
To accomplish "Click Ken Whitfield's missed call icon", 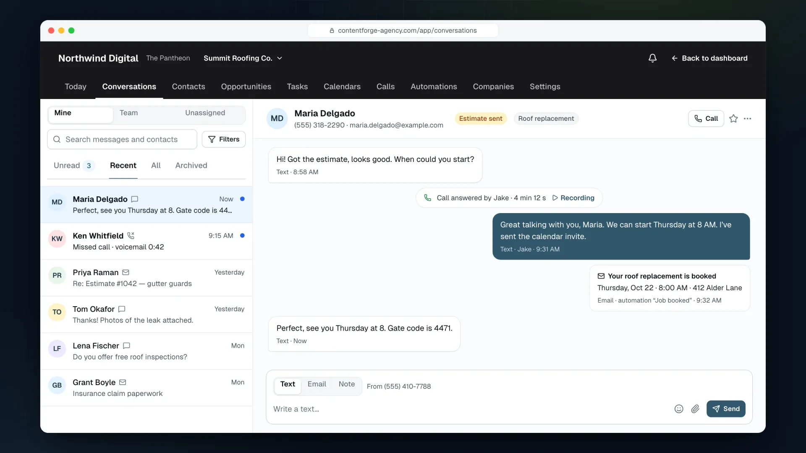I will pyautogui.click(x=131, y=236).
